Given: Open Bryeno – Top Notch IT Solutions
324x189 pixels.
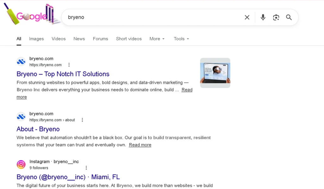Looking at the screenshot, I should tap(63, 74).
